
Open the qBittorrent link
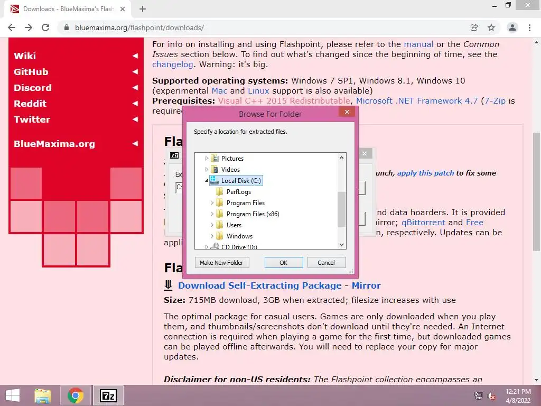423,223
